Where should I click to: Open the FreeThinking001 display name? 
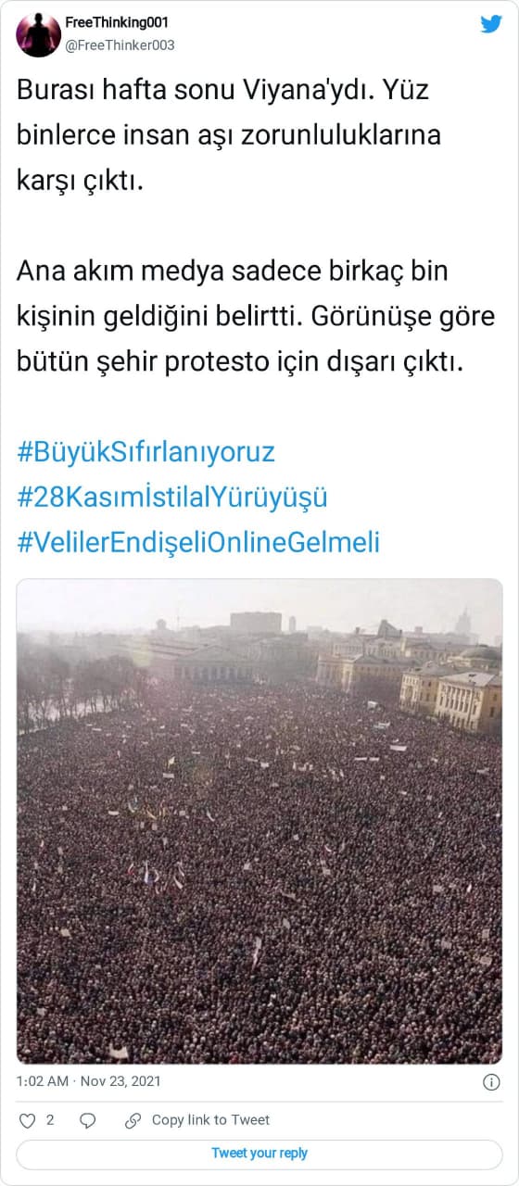click(x=117, y=23)
